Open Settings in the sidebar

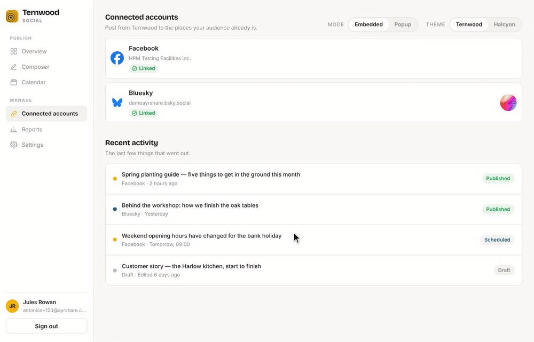coord(46,145)
